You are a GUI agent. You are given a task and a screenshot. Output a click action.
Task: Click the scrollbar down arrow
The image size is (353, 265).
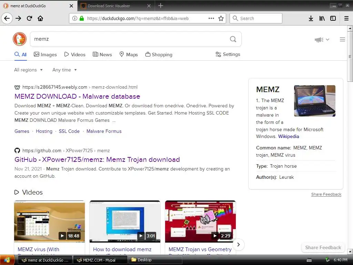point(350,252)
